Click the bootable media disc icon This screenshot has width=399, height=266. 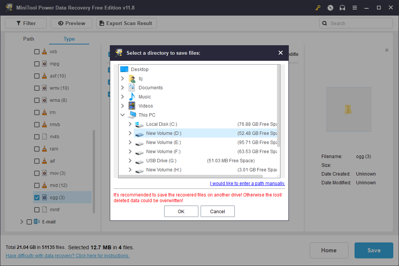click(x=330, y=8)
